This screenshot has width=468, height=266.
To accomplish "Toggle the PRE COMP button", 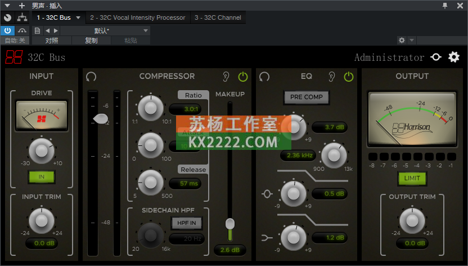I will pyautogui.click(x=307, y=97).
